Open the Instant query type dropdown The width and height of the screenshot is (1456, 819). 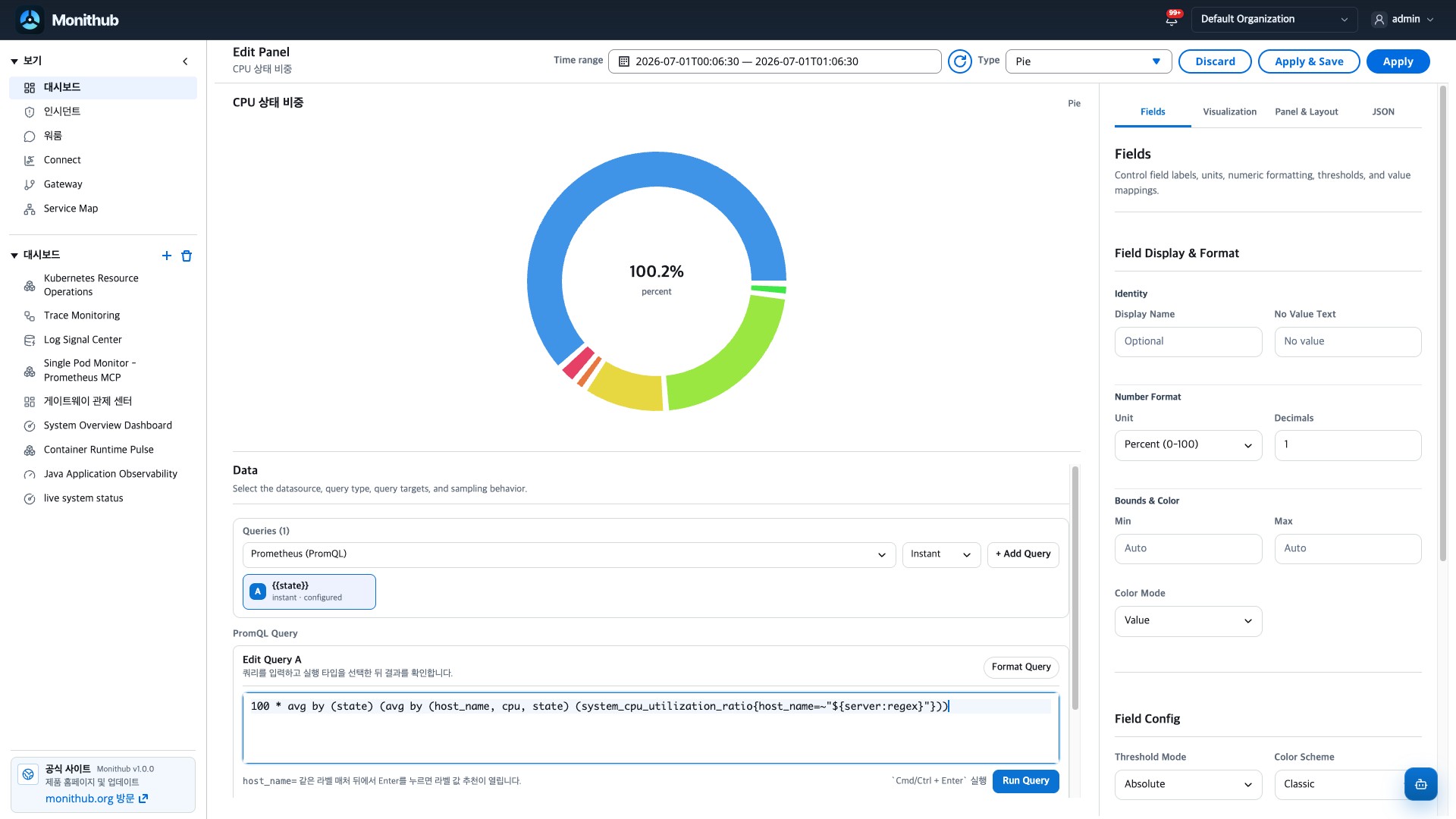coord(941,554)
